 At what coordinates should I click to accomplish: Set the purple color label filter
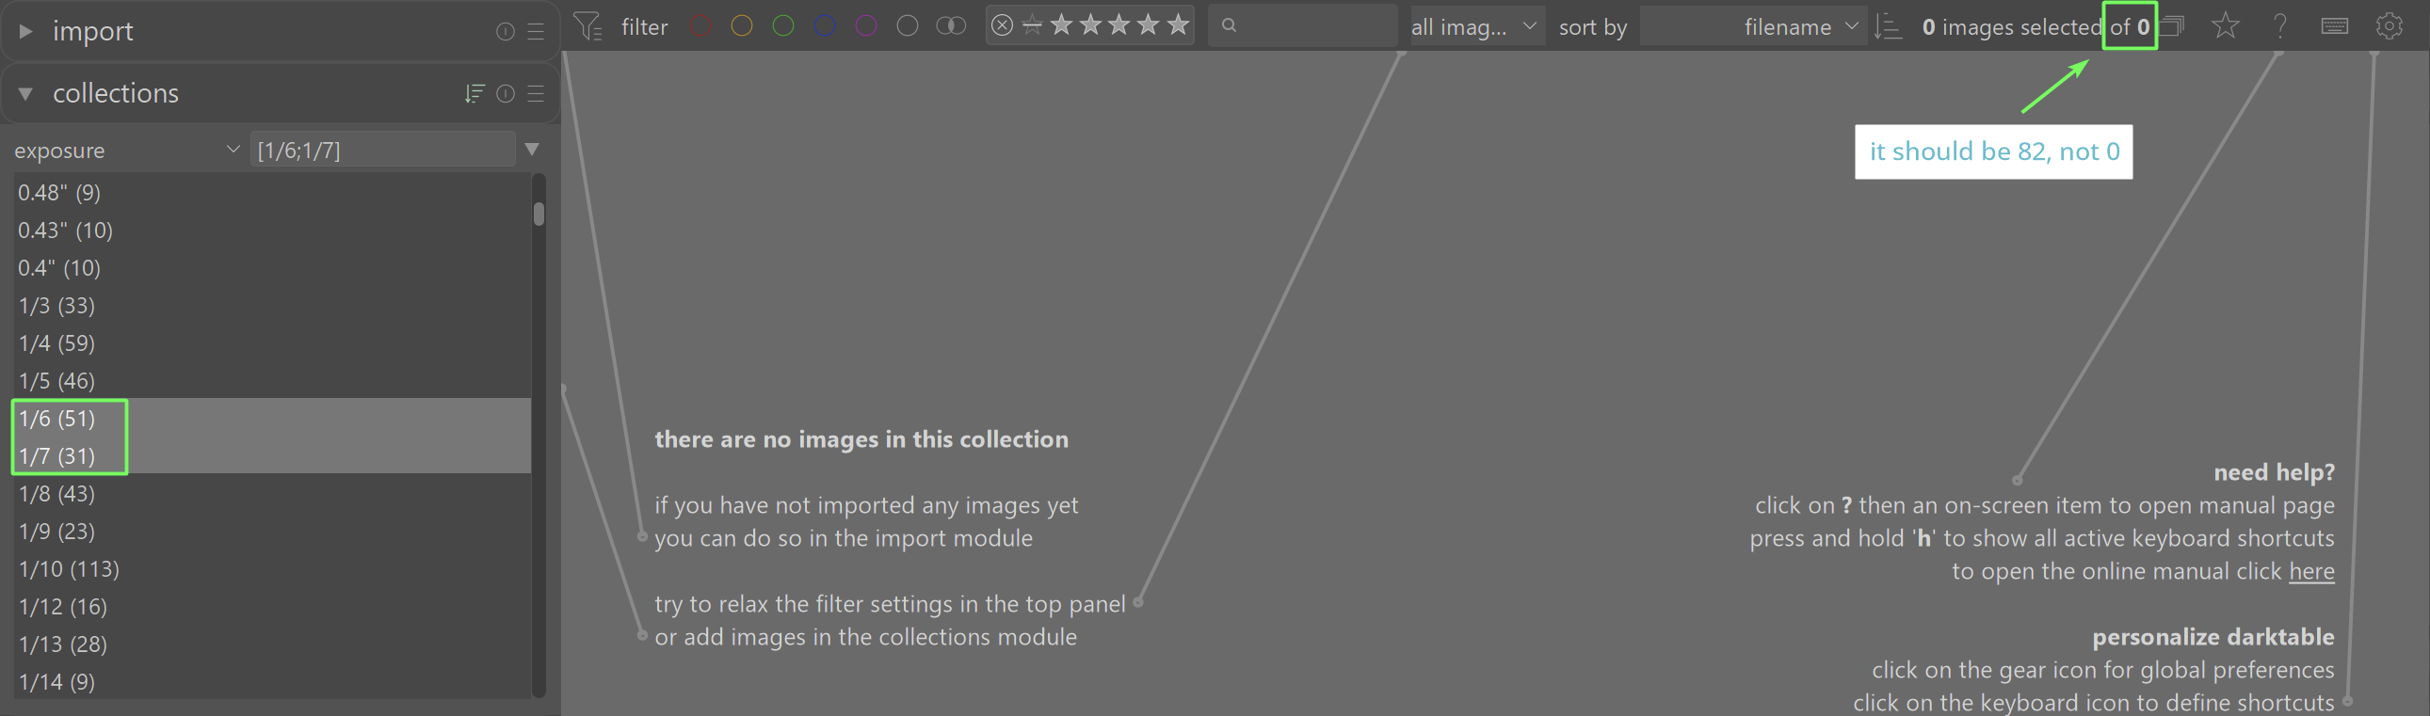[866, 26]
